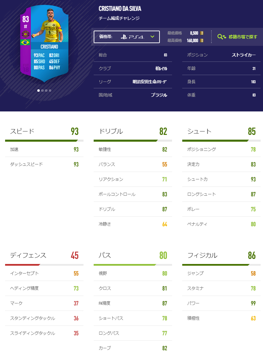Image resolution: width=263 pixels, height=353 pixels.
Task: Click the coin icon beside 160,000
Action: point(202,40)
